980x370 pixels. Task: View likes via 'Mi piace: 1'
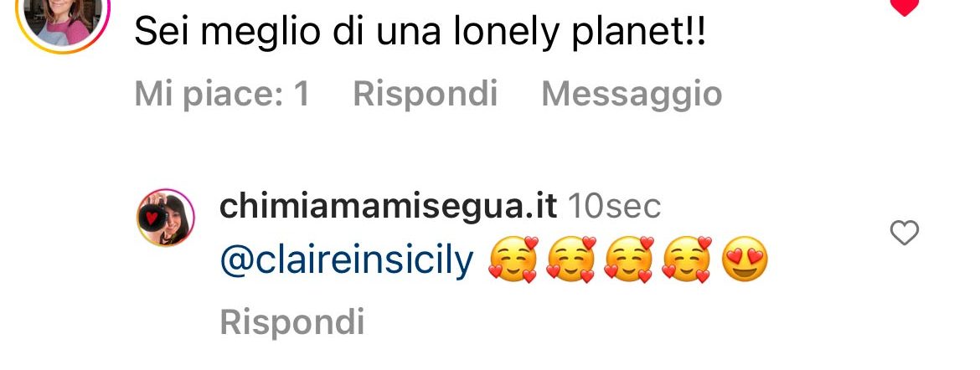(222, 94)
